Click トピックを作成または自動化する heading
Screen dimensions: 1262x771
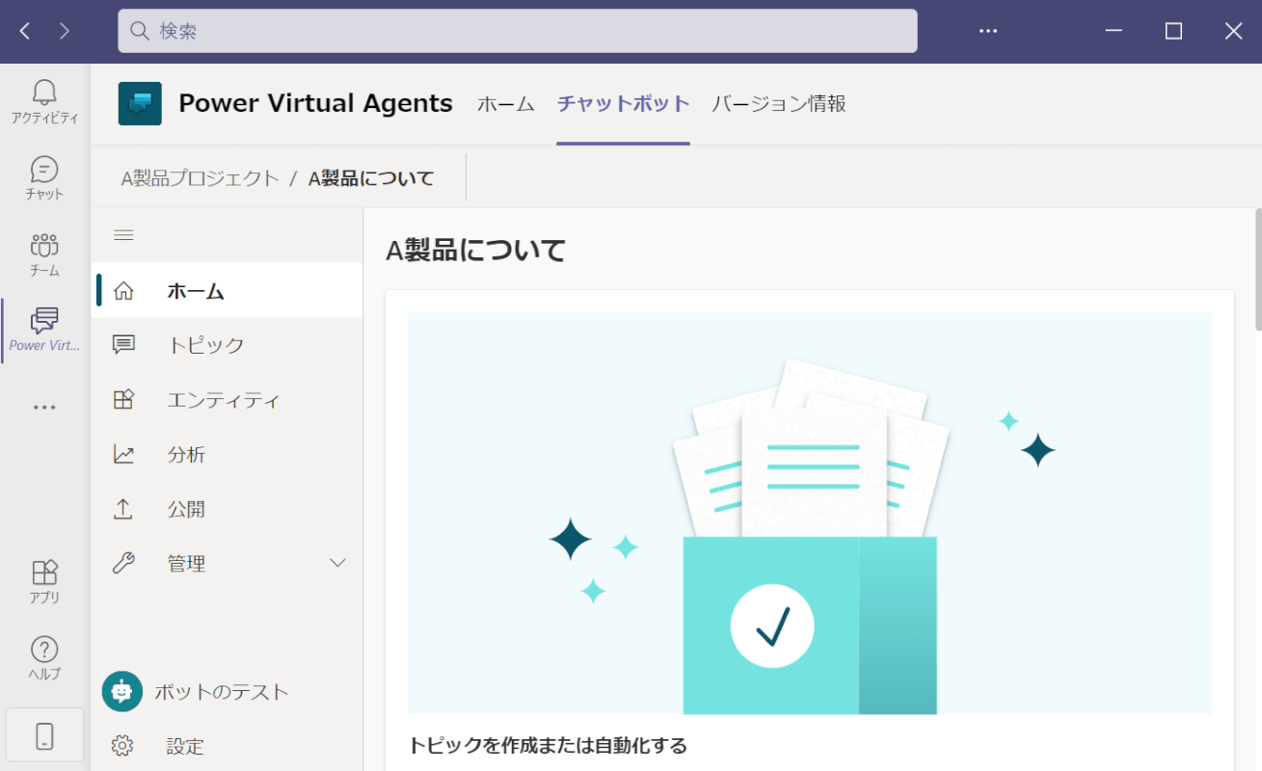(548, 745)
